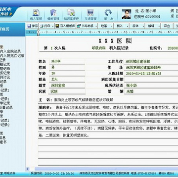Click the 系统时间 status bar entry
Image resolution: width=178 pixels, height=178 pixels.
click(x=52, y=174)
